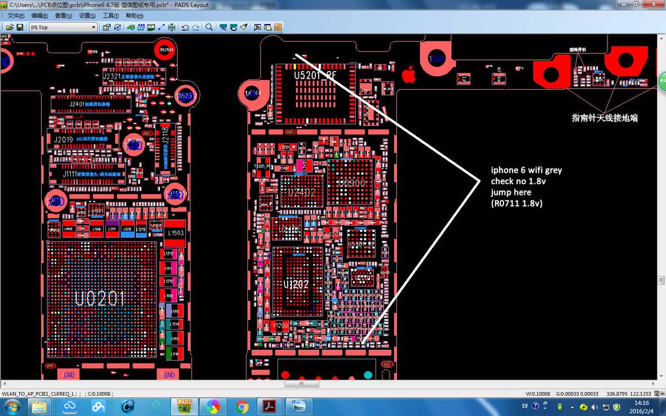Open the 编辑(E) menu

point(39,16)
